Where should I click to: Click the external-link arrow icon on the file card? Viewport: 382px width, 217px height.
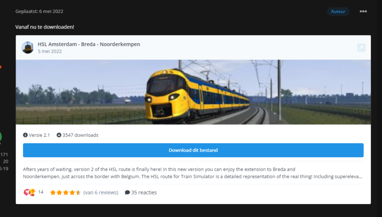361,47
